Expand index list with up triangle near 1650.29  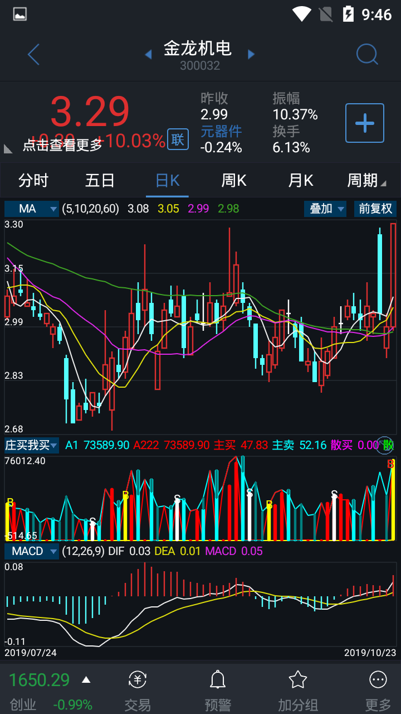click(x=86, y=679)
